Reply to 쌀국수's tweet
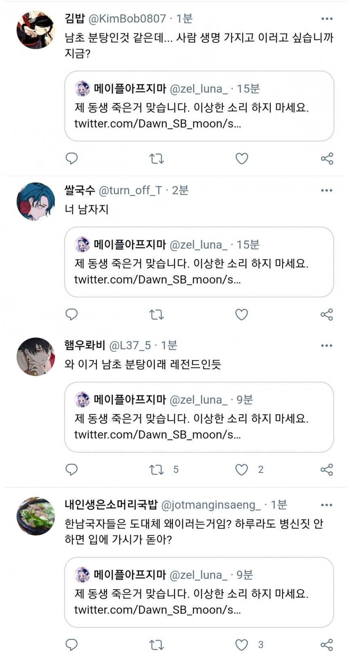The width and height of the screenshot is (361, 658). (72, 314)
